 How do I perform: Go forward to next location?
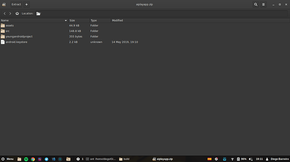(10, 13)
